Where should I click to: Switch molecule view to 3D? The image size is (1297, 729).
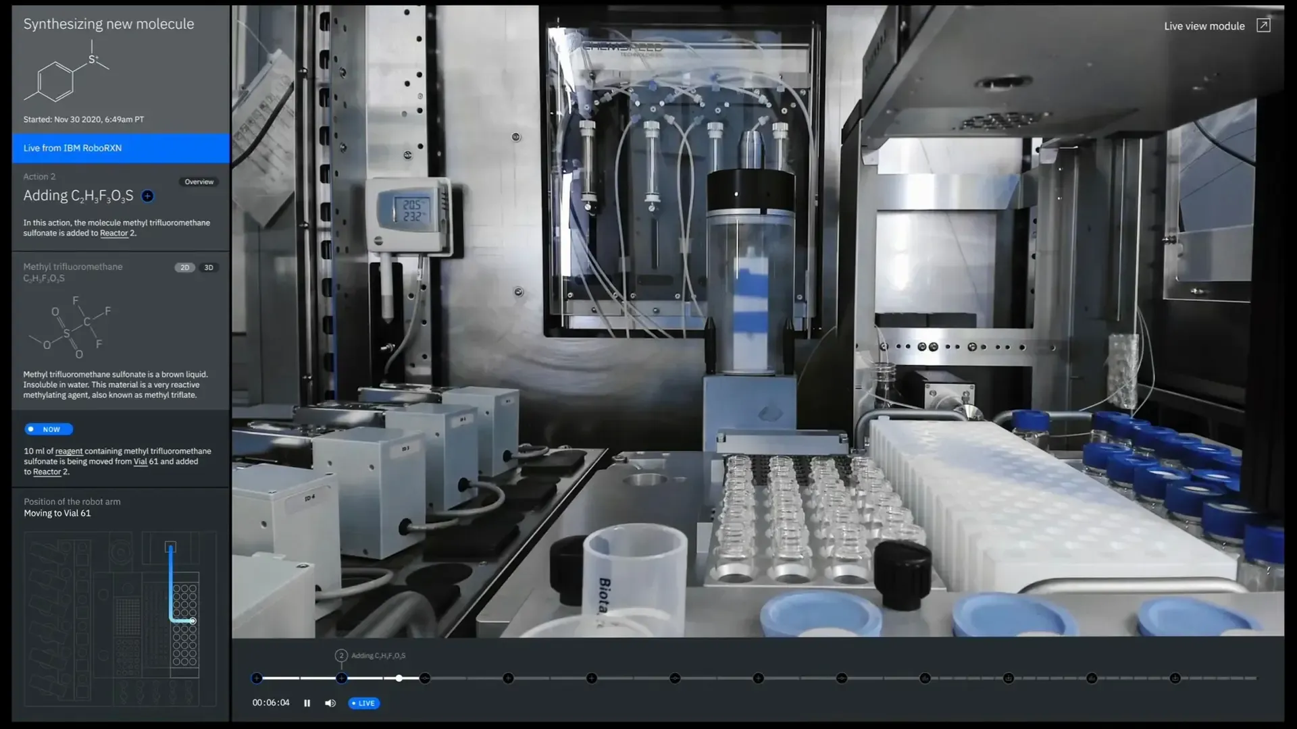click(209, 267)
